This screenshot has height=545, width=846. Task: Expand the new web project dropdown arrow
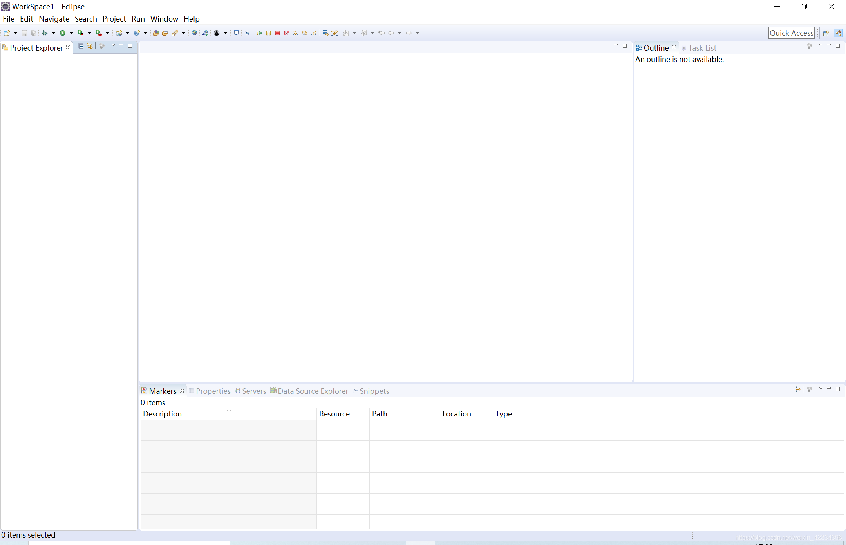tap(127, 33)
